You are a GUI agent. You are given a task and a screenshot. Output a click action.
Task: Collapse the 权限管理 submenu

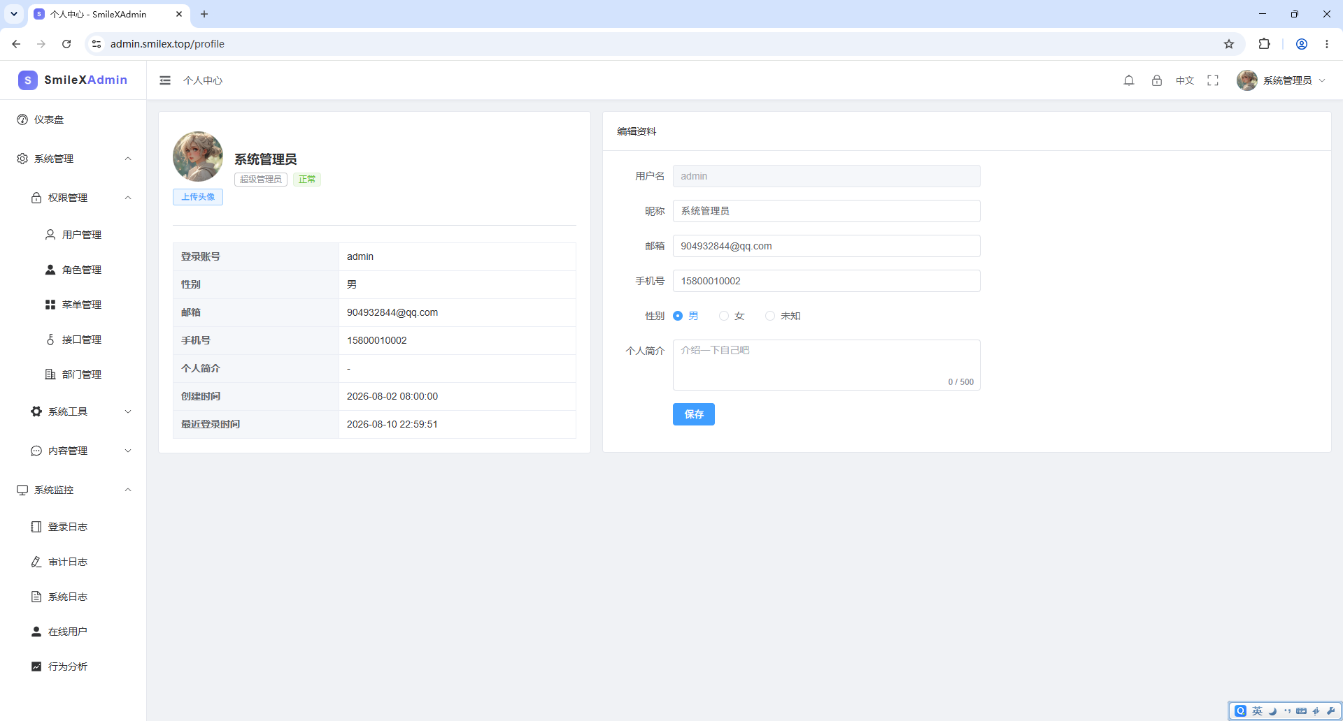73,198
